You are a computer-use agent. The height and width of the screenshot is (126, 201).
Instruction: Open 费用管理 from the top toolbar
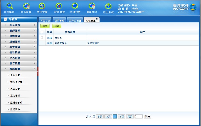point(42,6)
